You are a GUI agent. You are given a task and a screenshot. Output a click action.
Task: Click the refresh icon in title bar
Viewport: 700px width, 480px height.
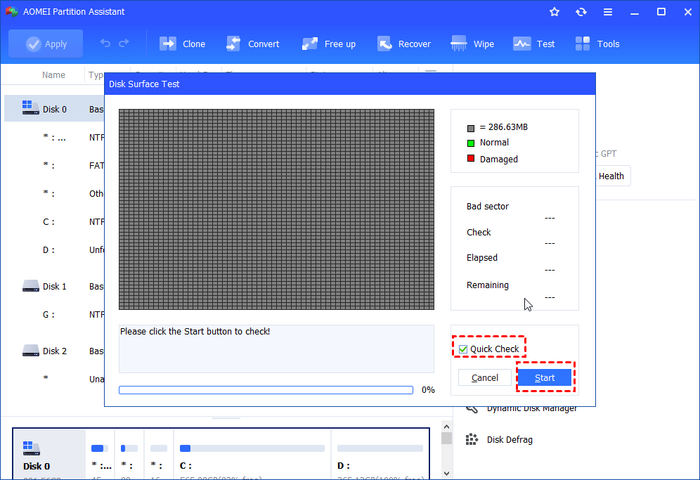(x=581, y=12)
